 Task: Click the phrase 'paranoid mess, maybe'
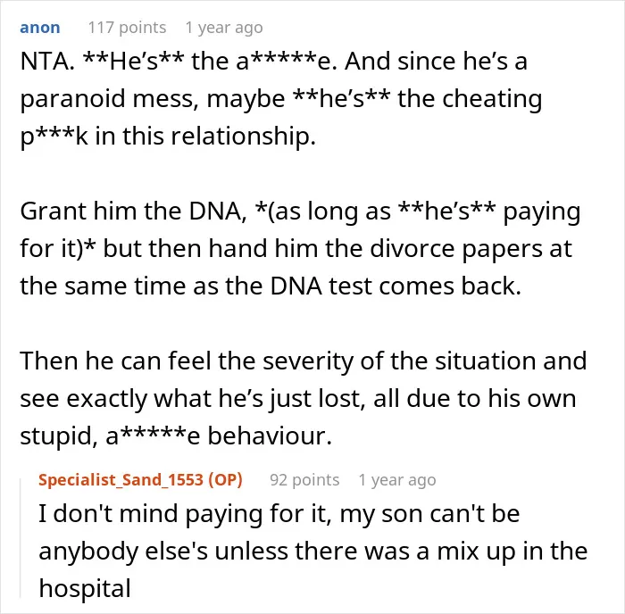[153, 100]
